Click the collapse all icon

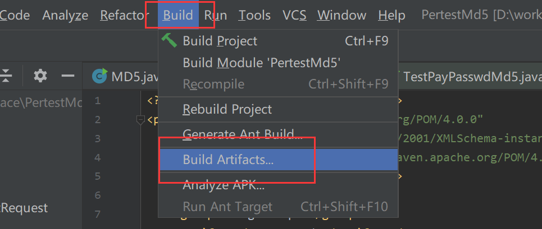tap(7, 76)
